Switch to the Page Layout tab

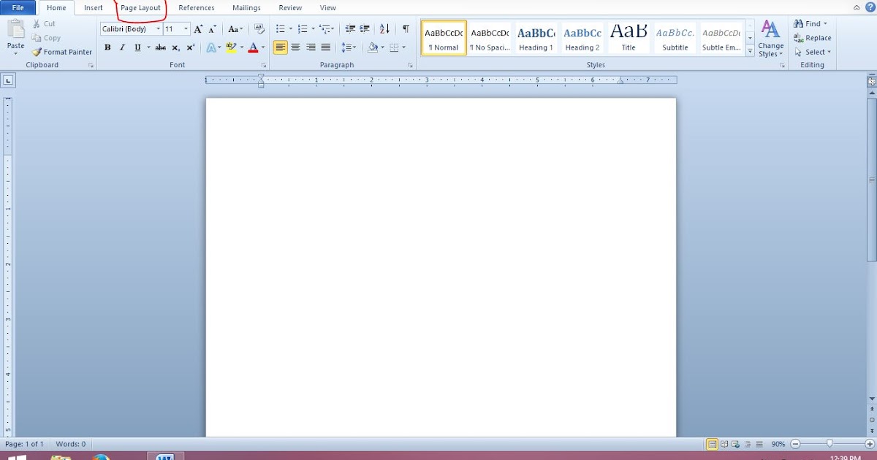pyautogui.click(x=141, y=8)
